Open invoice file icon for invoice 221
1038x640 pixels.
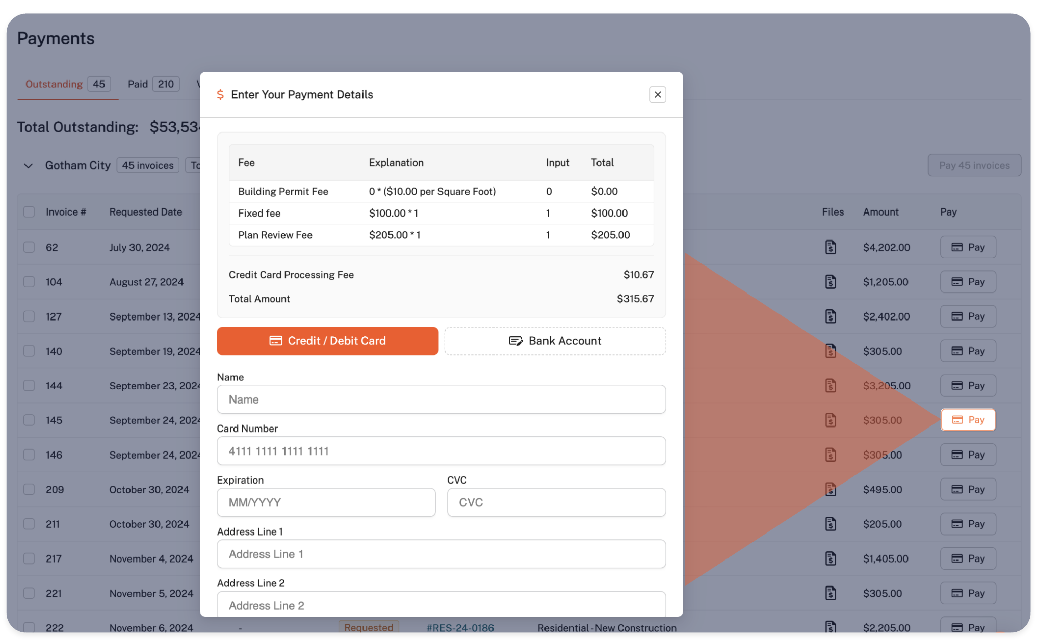830,593
